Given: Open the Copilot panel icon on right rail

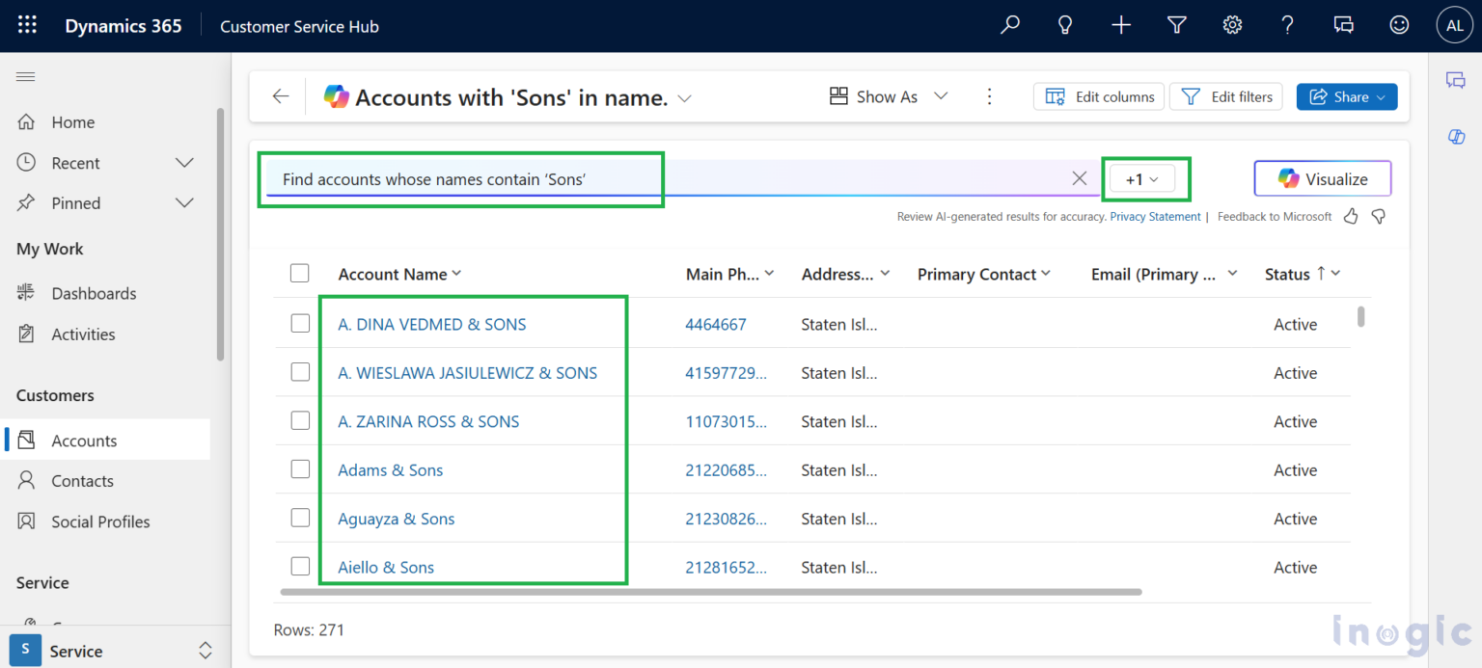Looking at the screenshot, I should click(1456, 136).
